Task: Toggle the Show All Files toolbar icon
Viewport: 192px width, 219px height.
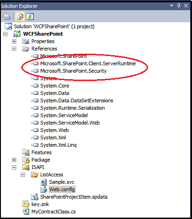Action: [x=20, y=16]
